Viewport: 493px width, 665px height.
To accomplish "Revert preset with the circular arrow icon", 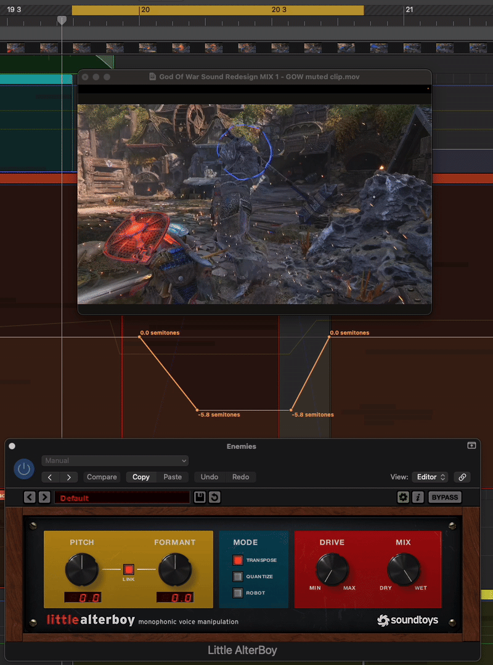I will pyautogui.click(x=214, y=497).
